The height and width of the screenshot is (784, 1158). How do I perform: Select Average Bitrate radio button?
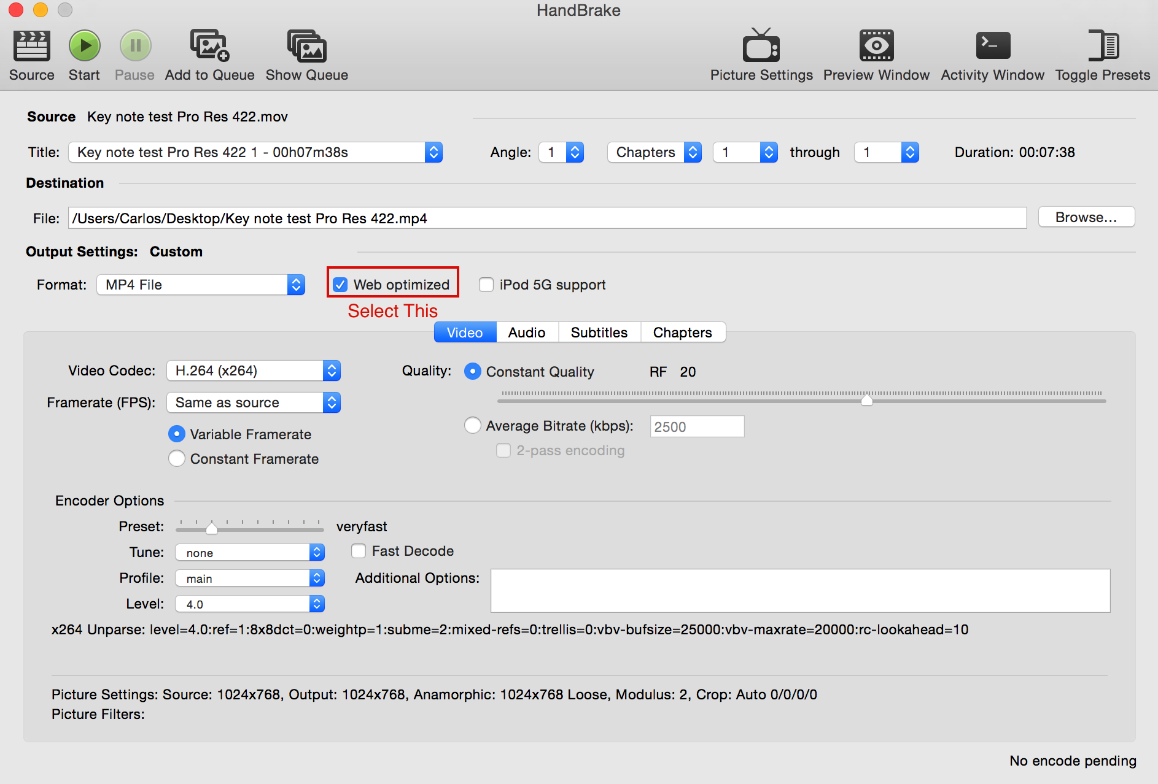point(472,425)
